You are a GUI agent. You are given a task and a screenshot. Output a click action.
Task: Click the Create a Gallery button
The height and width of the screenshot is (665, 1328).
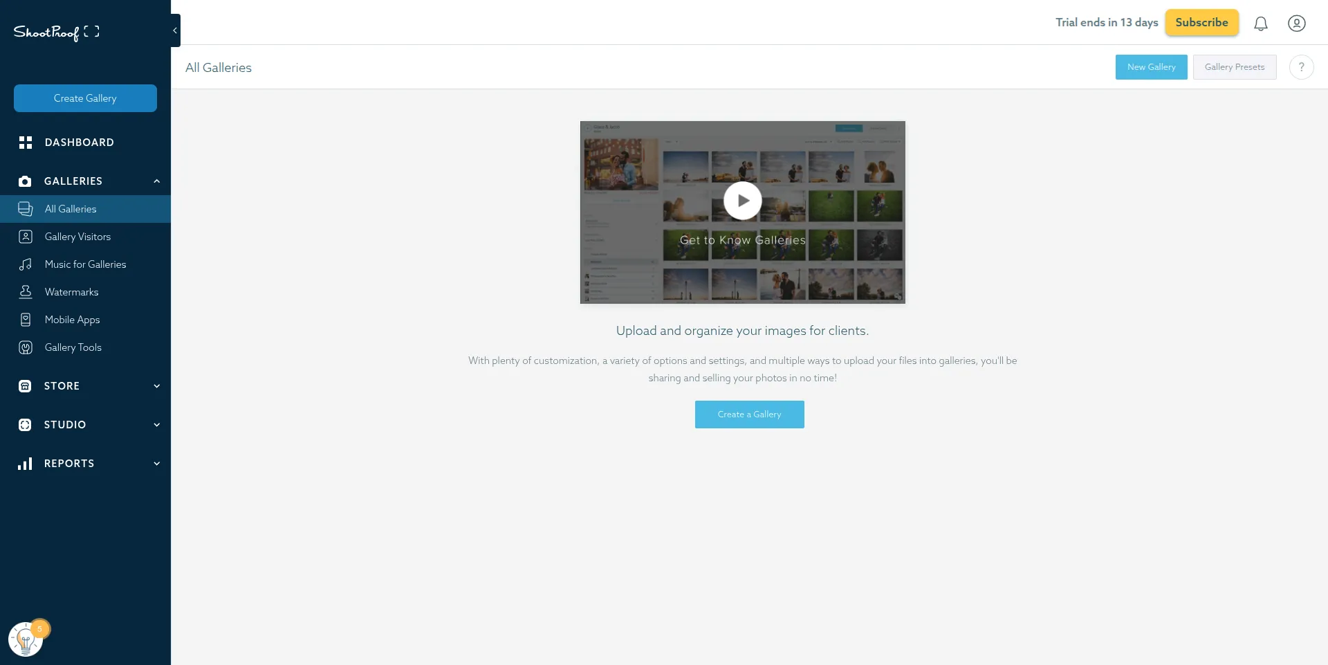(x=749, y=414)
